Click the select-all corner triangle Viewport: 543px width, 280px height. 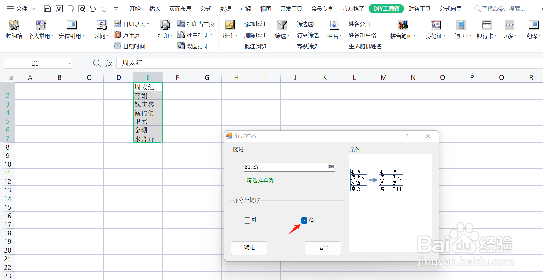(10, 78)
